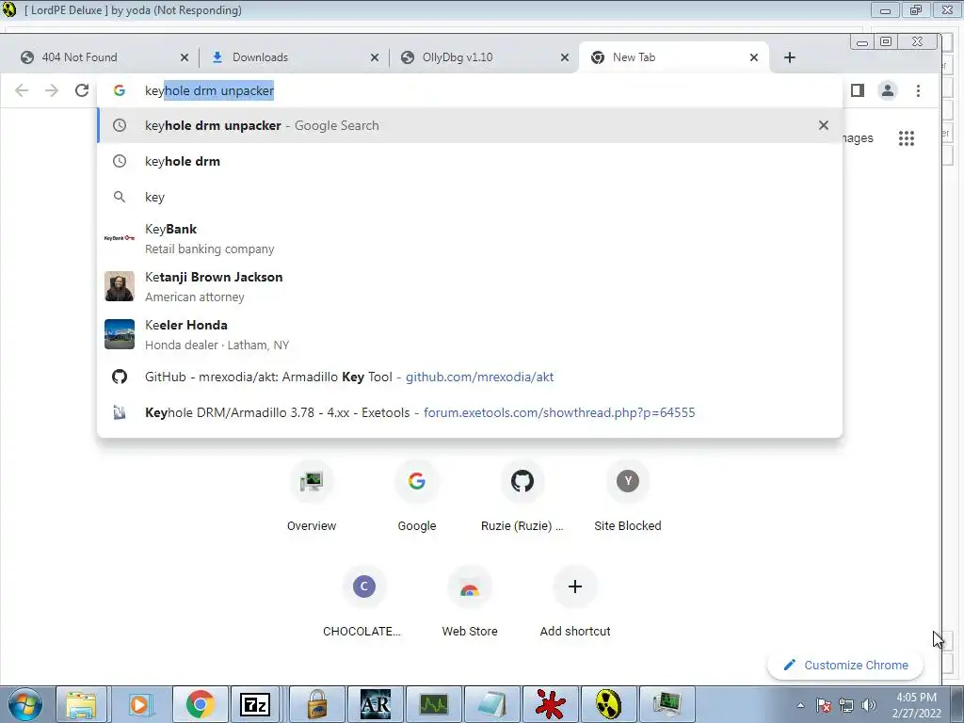The height and width of the screenshot is (723, 964).
Task: Open the Windows Start menu
Action: [25, 704]
